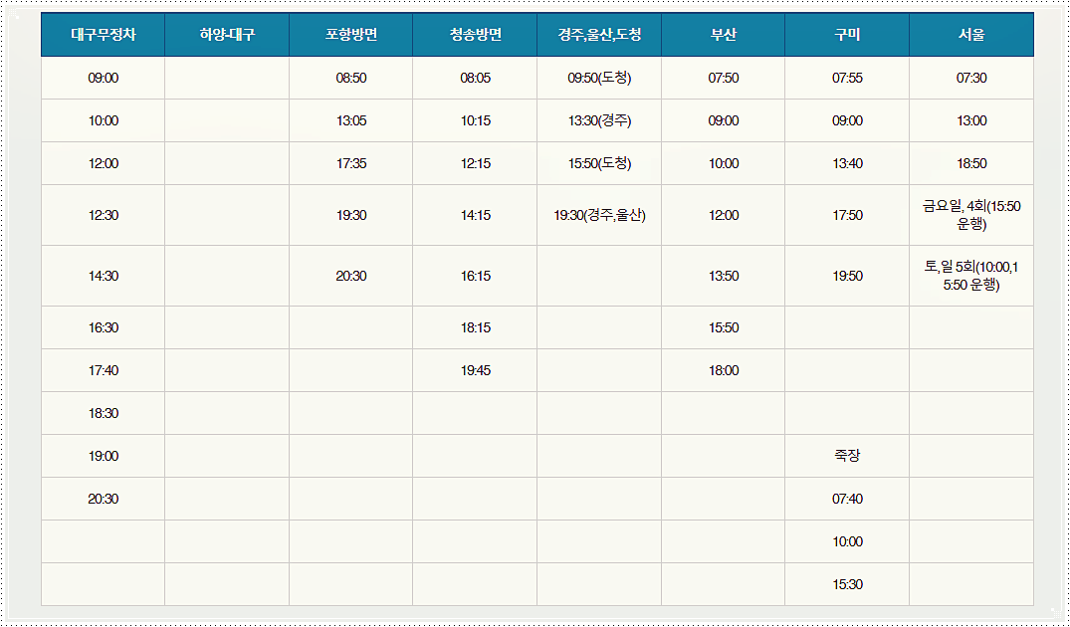Click 10:00 time under 대구무정차
The width and height of the screenshot is (1070, 627).
click(104, 120)
